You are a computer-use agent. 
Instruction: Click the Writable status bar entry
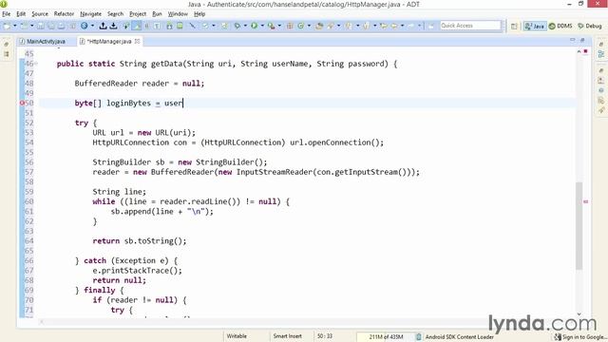click(237, 336)
